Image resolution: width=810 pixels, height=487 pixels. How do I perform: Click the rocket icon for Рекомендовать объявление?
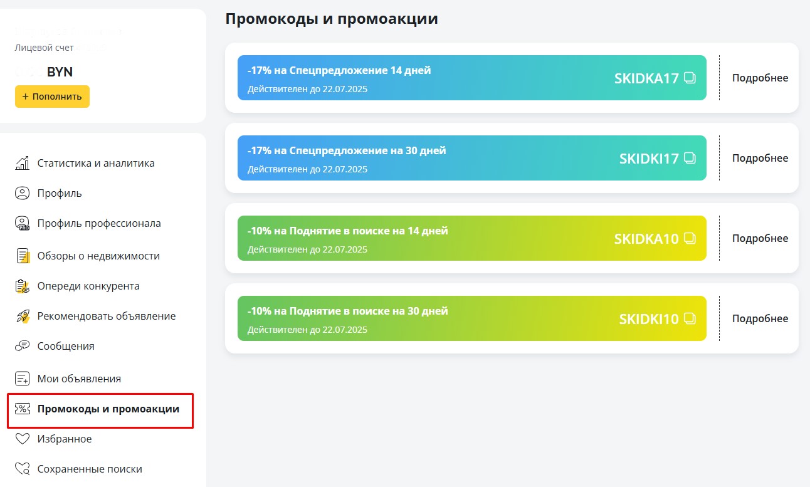[23, 316]
